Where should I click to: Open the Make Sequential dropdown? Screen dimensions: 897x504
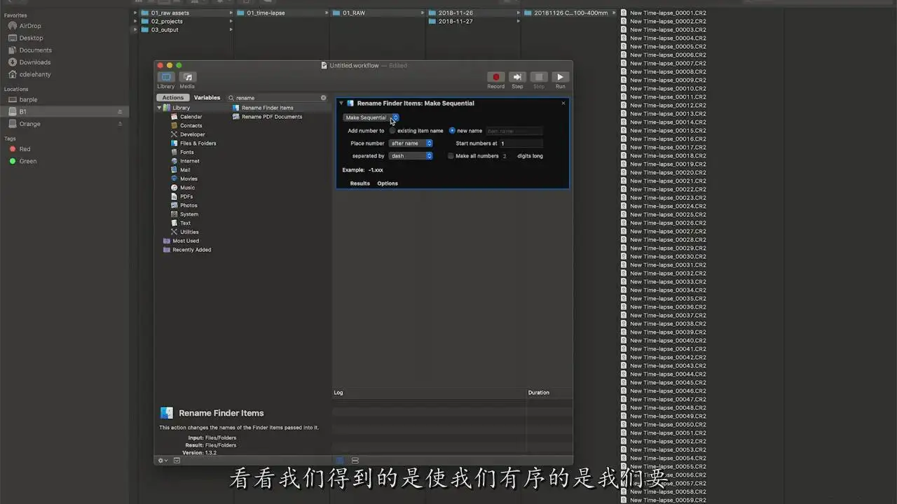click(x=371, y=118)
